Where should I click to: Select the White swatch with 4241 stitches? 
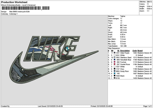114,55
